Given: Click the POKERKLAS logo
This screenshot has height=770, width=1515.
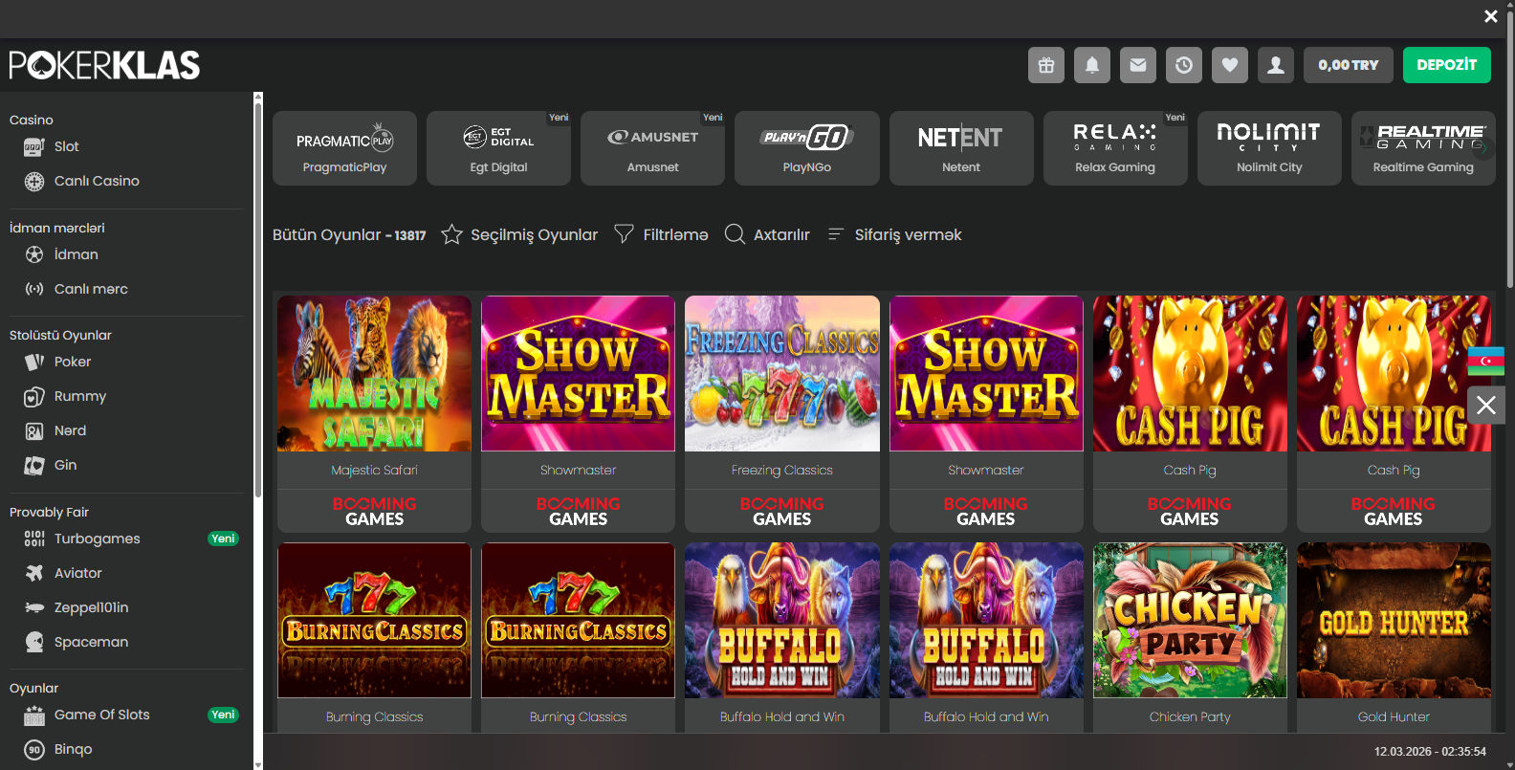Looking at the screenshot, I should (x=105, y=65).
